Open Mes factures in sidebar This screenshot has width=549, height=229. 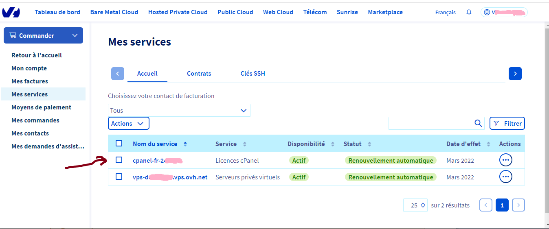30,81
